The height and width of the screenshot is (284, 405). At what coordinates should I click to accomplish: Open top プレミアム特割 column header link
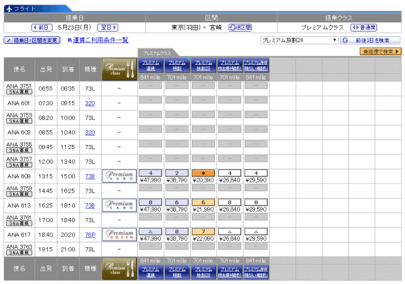tap(177, 65)
